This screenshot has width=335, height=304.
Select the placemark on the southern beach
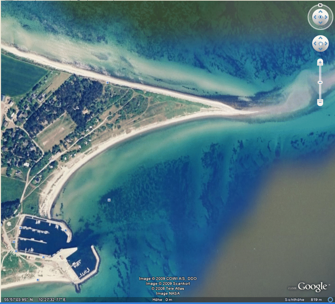[38, 280]
